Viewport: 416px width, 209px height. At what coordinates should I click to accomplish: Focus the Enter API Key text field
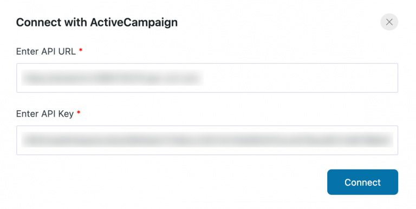207,140
